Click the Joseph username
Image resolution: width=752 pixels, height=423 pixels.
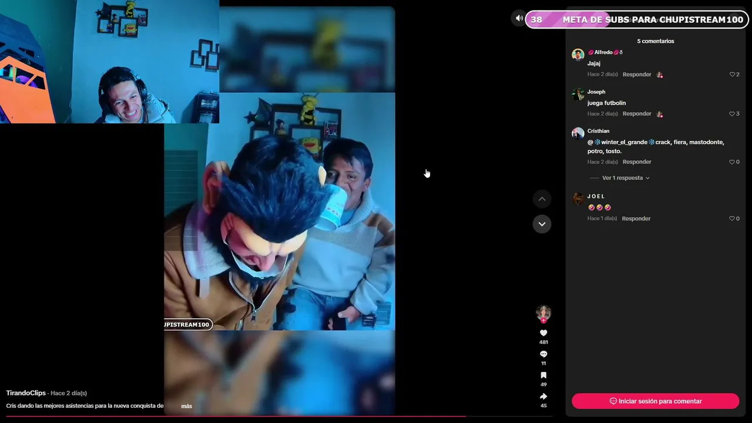click(x=596, y=92)
